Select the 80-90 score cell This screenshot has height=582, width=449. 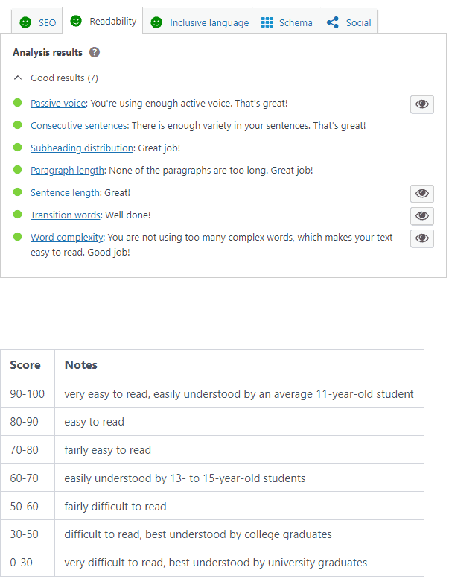28,422
